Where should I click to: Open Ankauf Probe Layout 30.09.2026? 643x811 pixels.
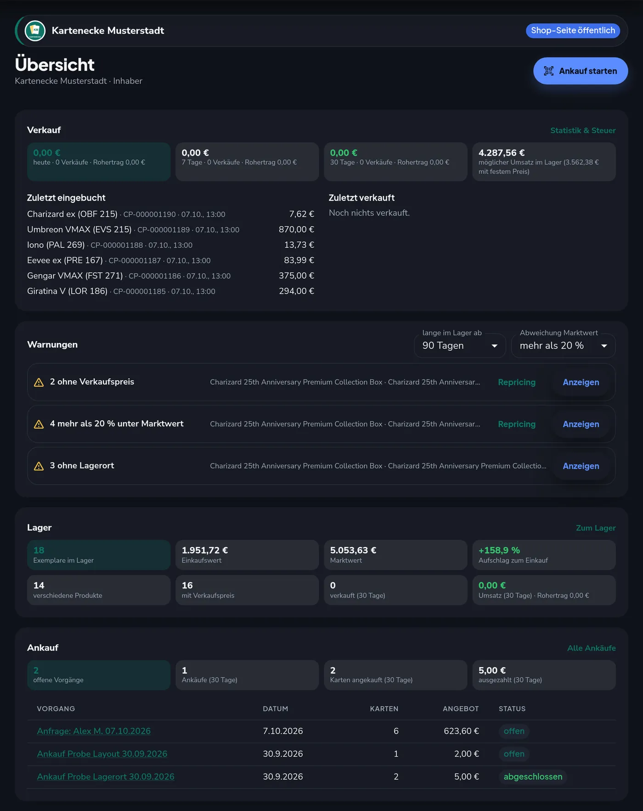pos(102,754)
